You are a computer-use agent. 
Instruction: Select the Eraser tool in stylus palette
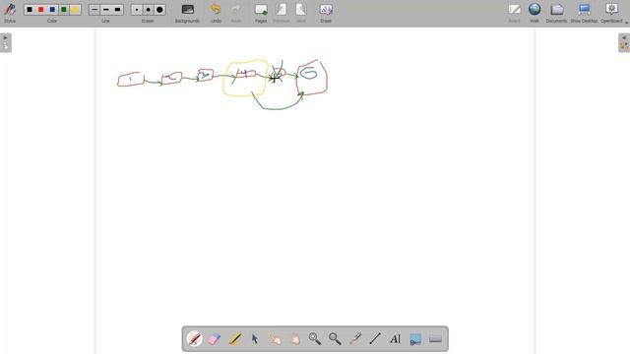(x=215, y=338)
